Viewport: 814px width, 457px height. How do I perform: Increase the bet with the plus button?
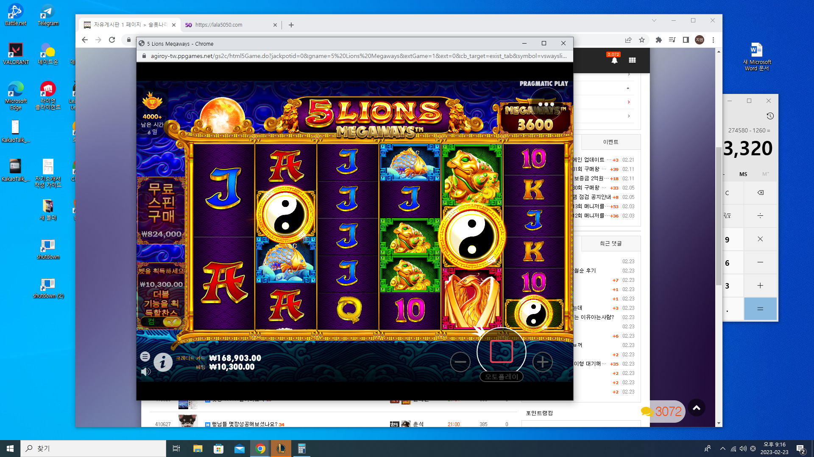tap(542, 362)
